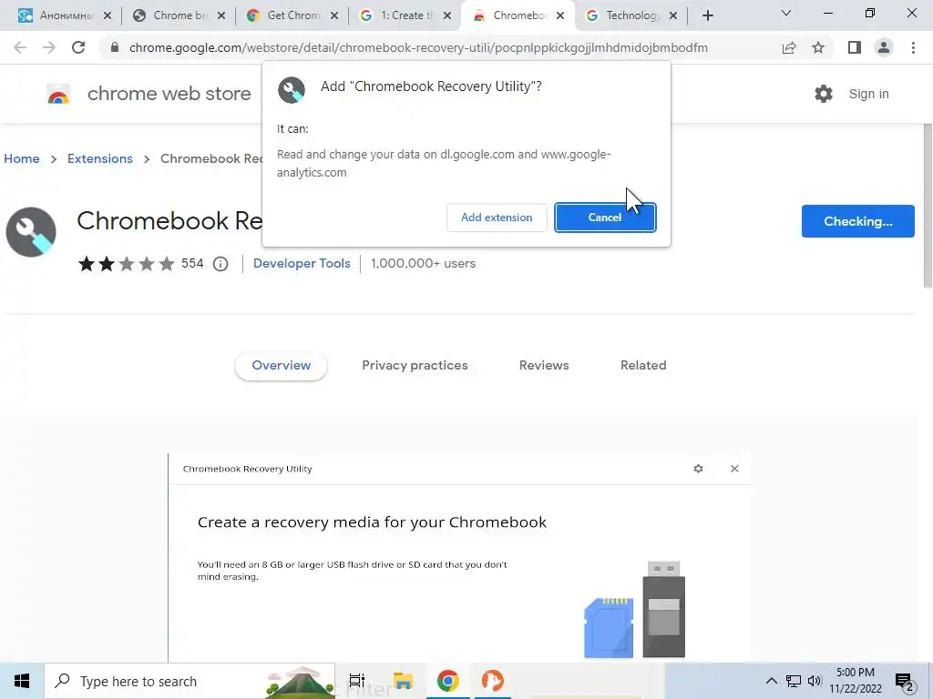The image size is (933, 699).
Task: Click the browser forward arrow
Action: (x=49, y=47)
